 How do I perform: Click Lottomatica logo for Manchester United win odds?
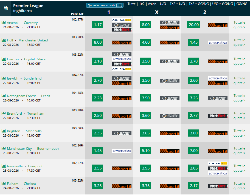(x=218, y=43)
